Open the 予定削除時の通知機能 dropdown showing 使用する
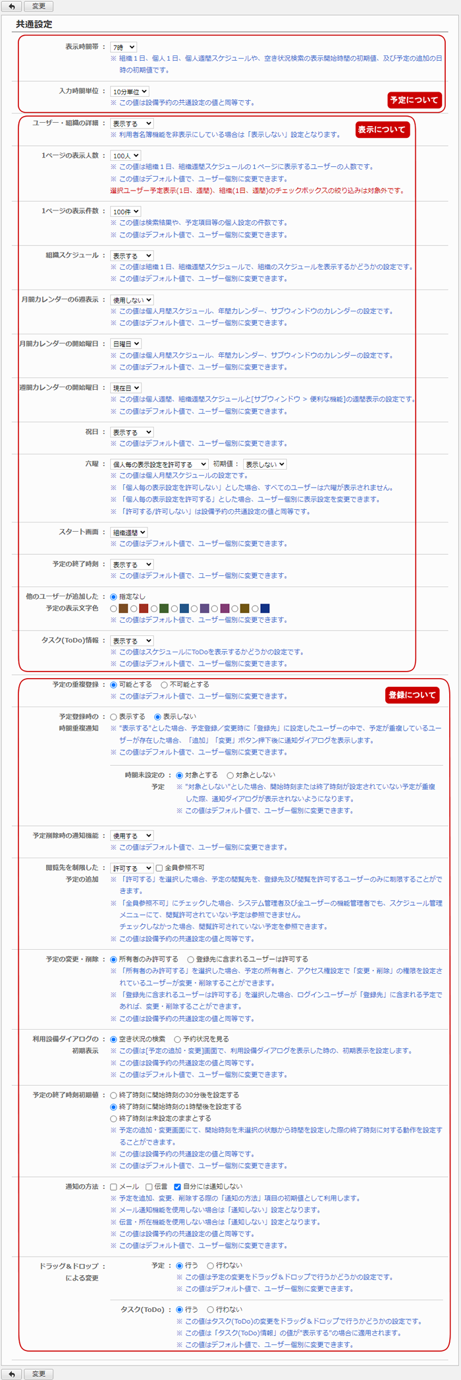The image size is (461, 1380). tap(132, 836)
